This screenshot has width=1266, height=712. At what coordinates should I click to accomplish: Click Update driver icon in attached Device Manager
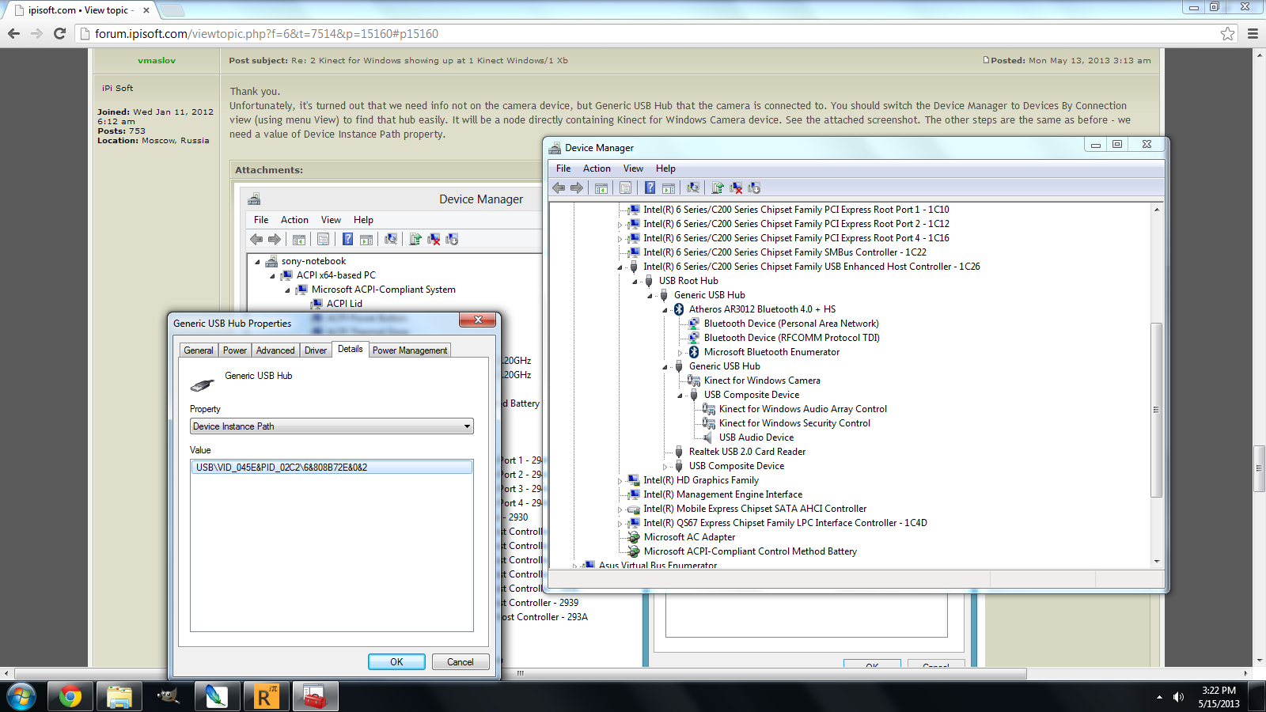coord(415,239)
